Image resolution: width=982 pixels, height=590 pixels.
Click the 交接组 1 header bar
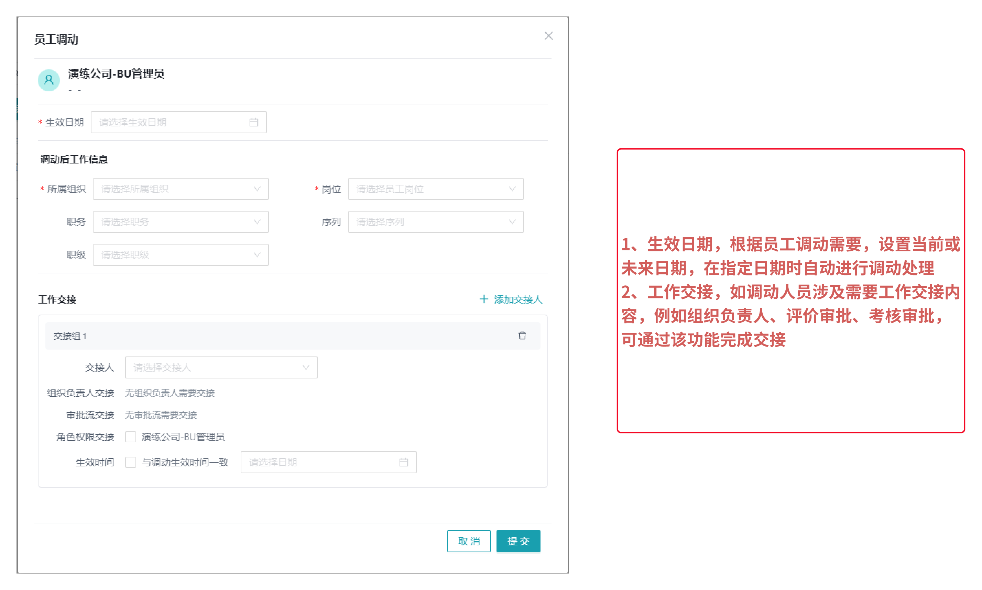(x=279, y=336)
